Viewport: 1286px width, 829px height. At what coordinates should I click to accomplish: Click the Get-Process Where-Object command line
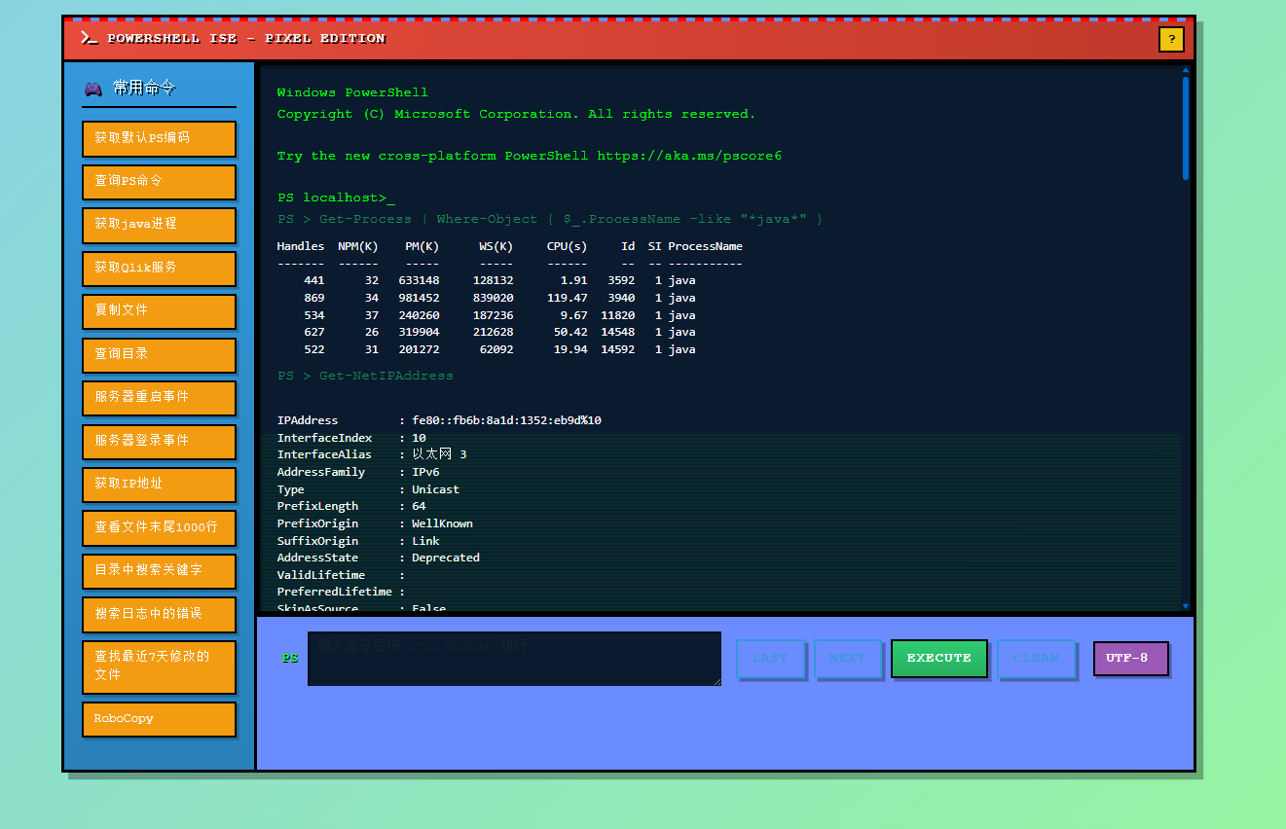550,219
